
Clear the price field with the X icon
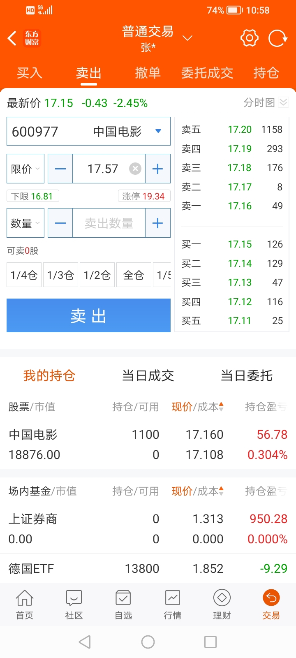(135, 169)
